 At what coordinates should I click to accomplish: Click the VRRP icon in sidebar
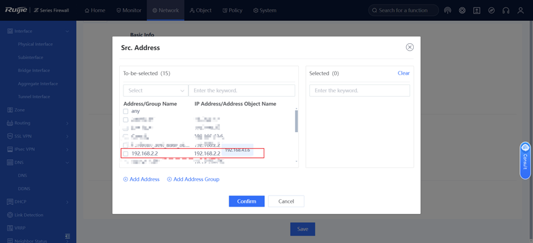(x=10, y=228)
